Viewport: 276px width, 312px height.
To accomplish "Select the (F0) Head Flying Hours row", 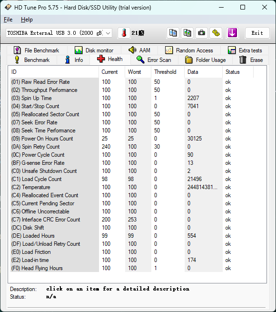I will tap(132, 268).
